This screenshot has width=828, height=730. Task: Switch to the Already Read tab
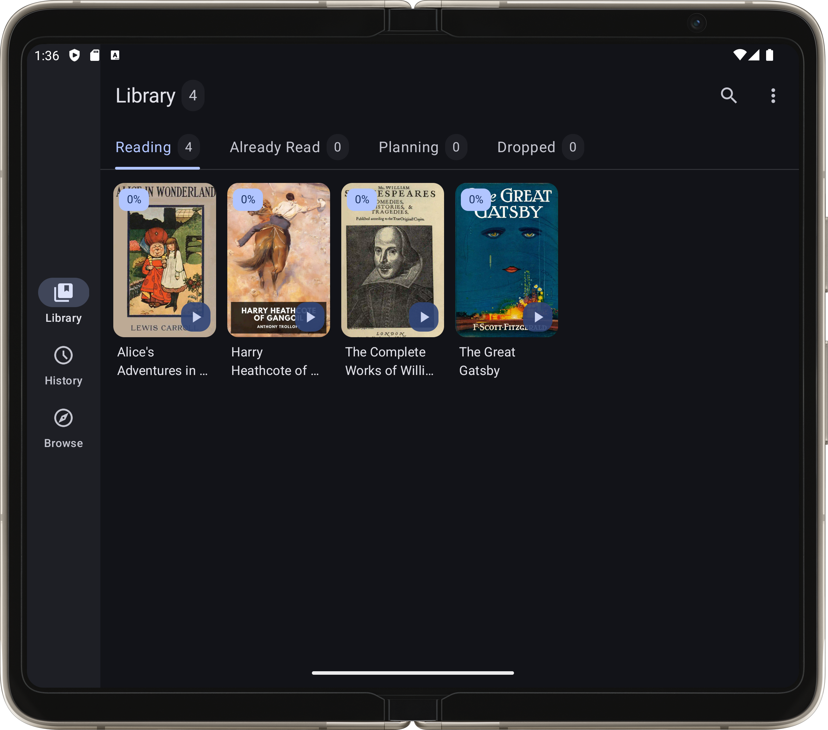[289, 147]
